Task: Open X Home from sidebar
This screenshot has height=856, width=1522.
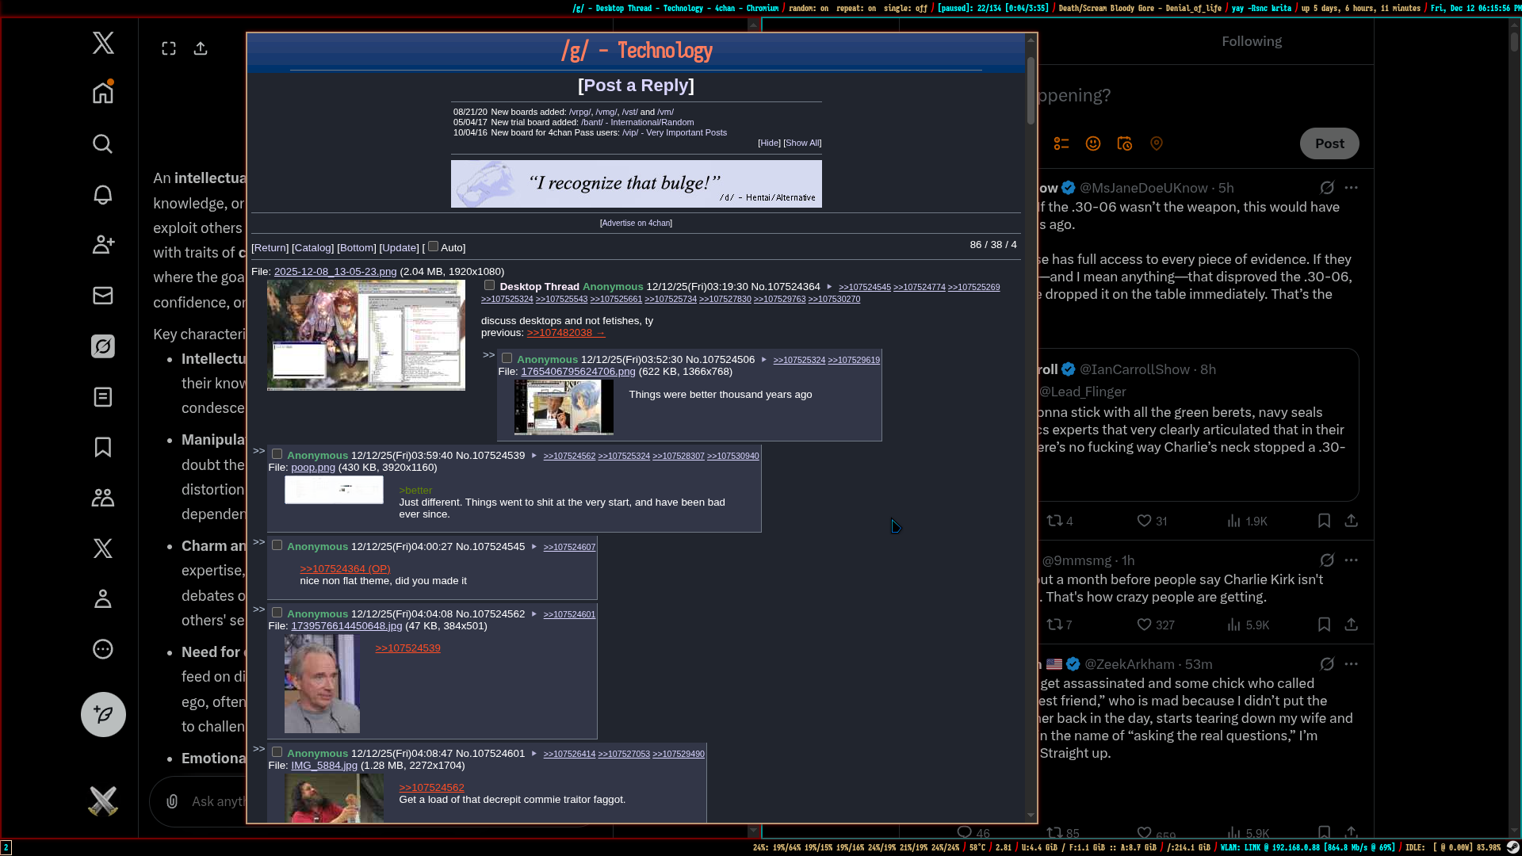Action: [x=103, y=93]
